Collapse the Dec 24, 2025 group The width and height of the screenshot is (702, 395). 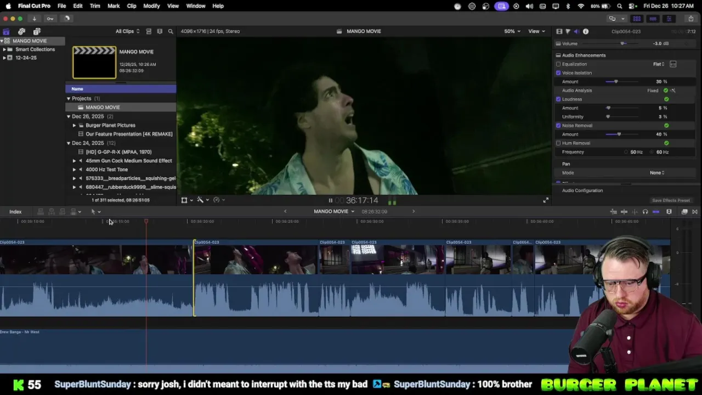(x=69, y=143)
